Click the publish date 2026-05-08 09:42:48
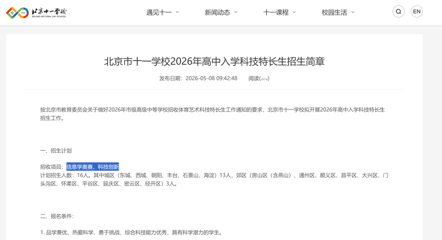Image resolution: width=442 pixels, height=240 pixels. tap(212, 78)
